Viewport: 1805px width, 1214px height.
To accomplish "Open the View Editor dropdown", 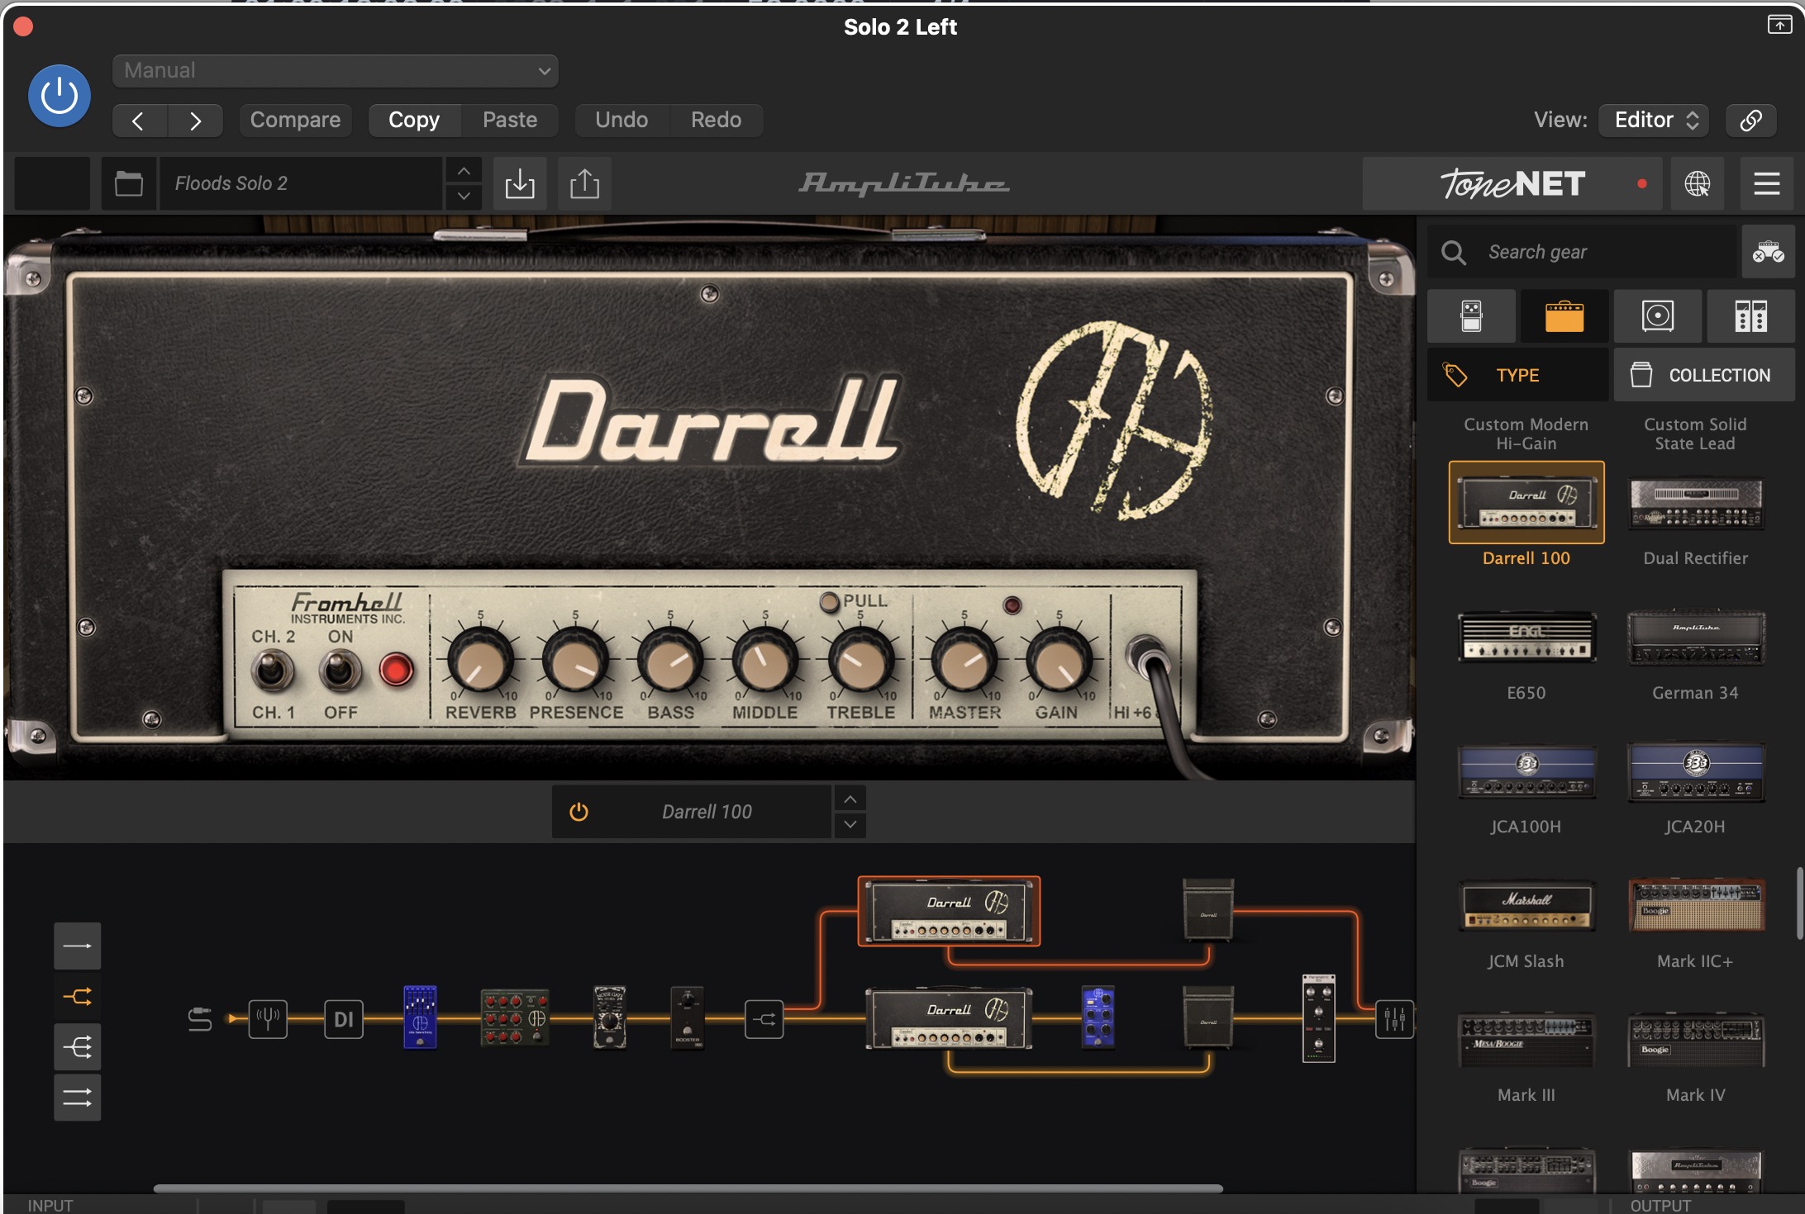I will coord(1654,121).
